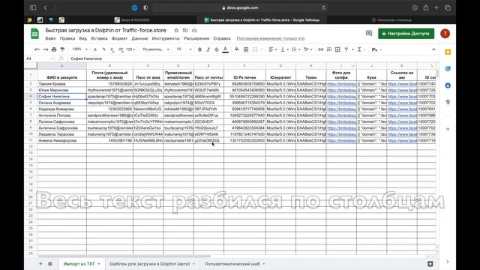Open the Формат menu
The width and height of the screenshot is (480, 270).
tap(119, 38)
